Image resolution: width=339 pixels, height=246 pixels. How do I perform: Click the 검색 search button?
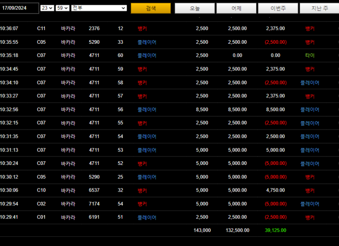point(151,8)
